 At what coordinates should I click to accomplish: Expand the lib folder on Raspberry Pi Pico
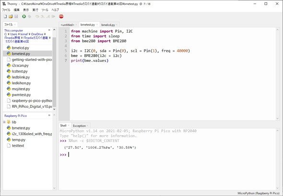[4, 122]
